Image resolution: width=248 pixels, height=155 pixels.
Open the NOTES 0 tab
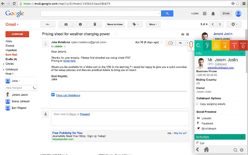click(x=243, y=45)
